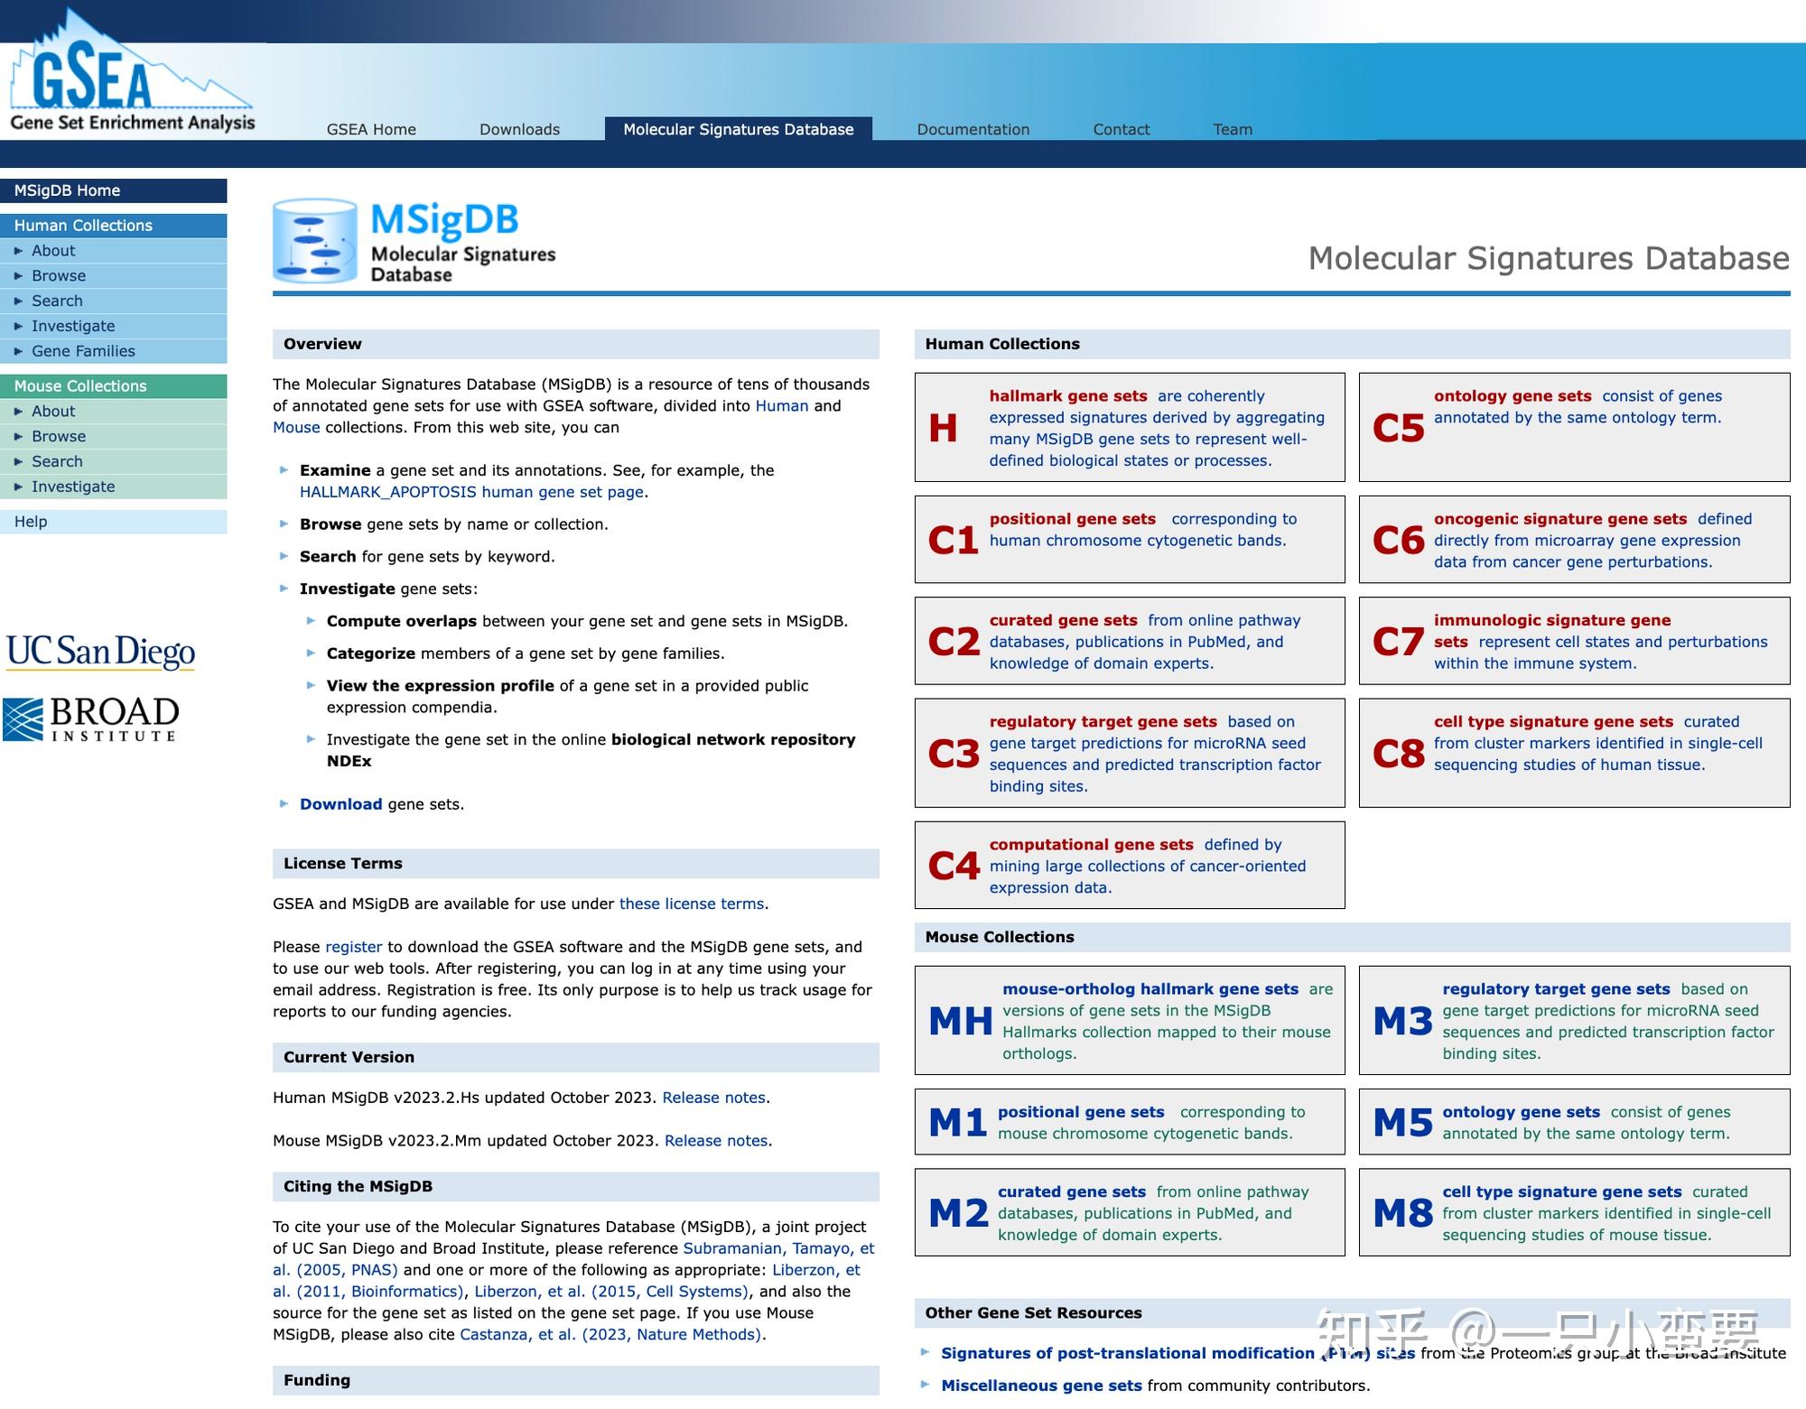Screen dimensions: 1806x1409
Task: Click the UC San Diego logo
Action: tap(100, 652)
